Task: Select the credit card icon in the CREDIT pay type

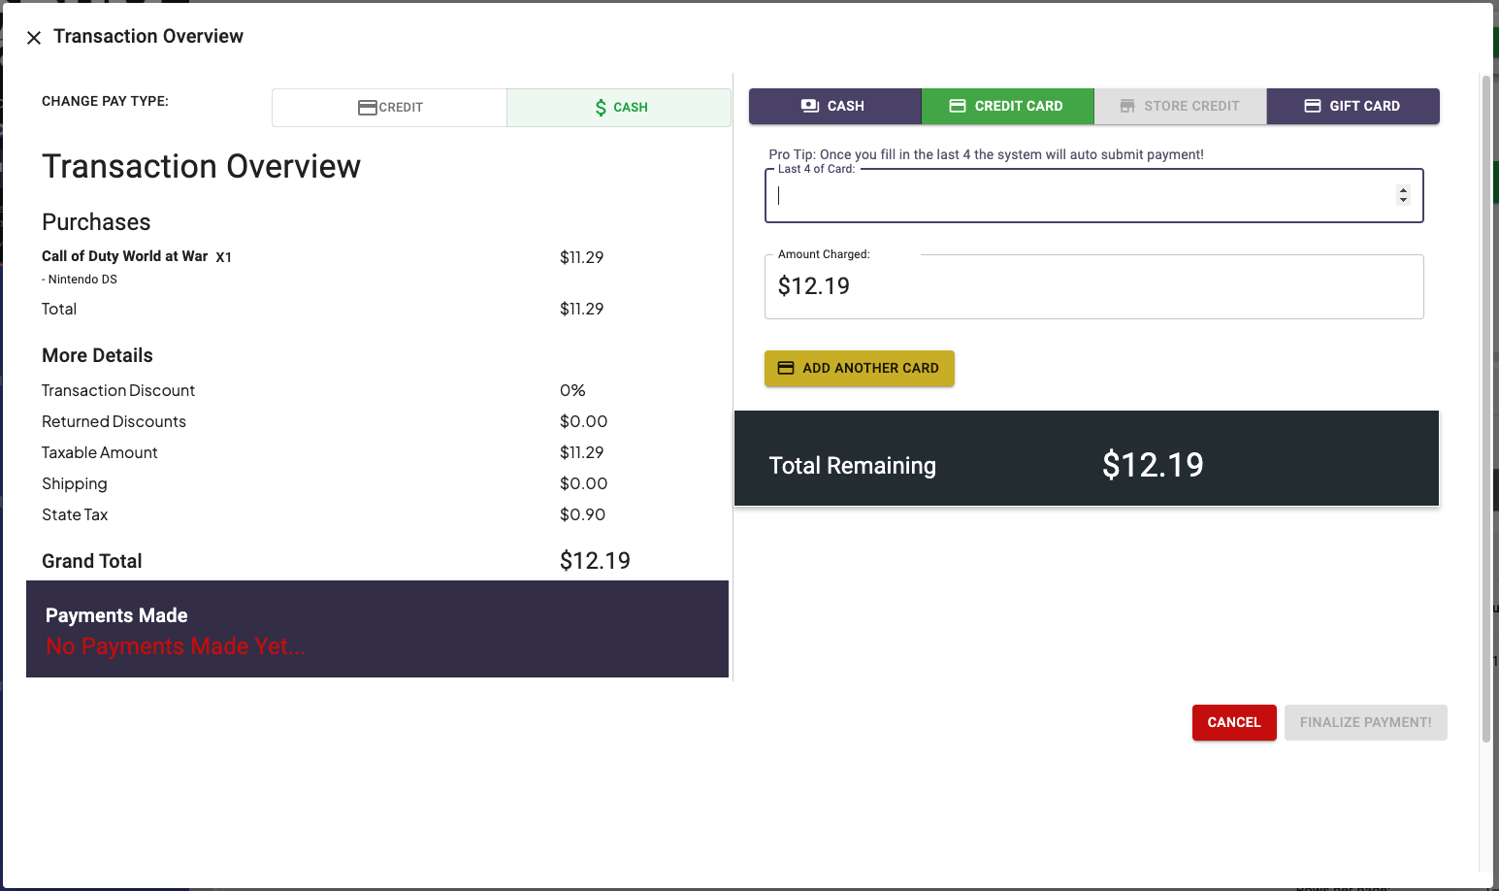Action: pos(367,107)
